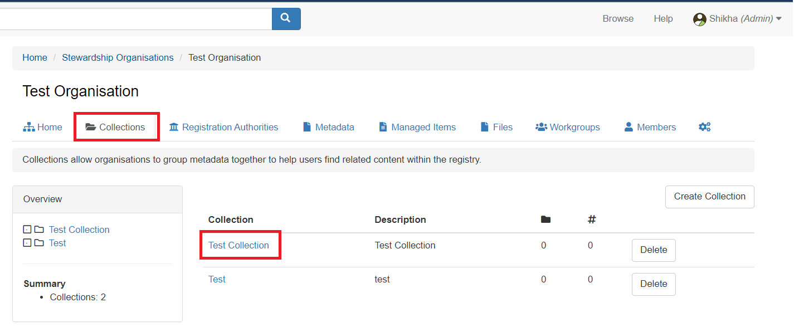794x327 pixels.
Task: Click the magnifying glass search button
Action: (286, 18)
